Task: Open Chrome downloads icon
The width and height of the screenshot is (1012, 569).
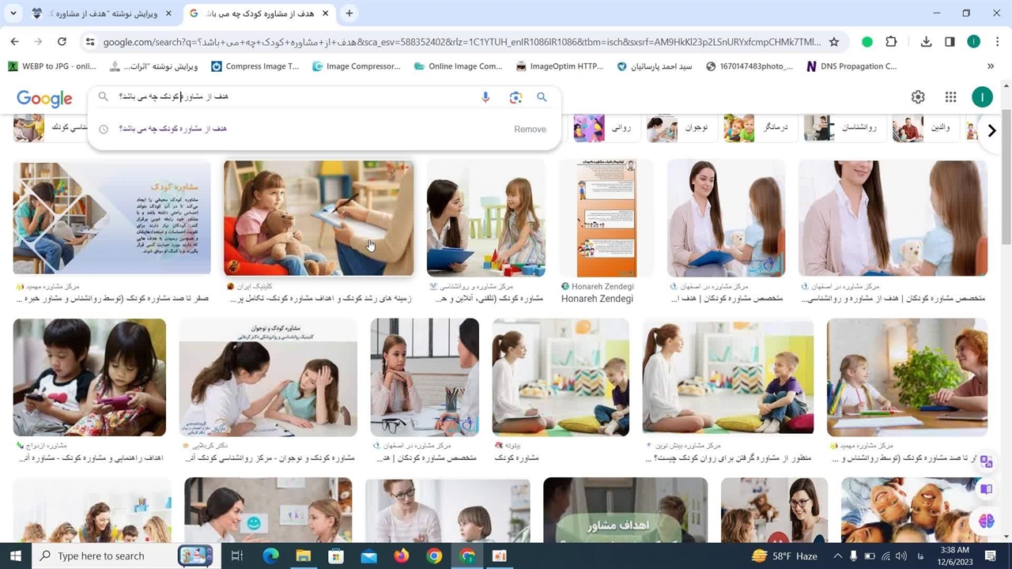Action: click(x=926, y=42)
